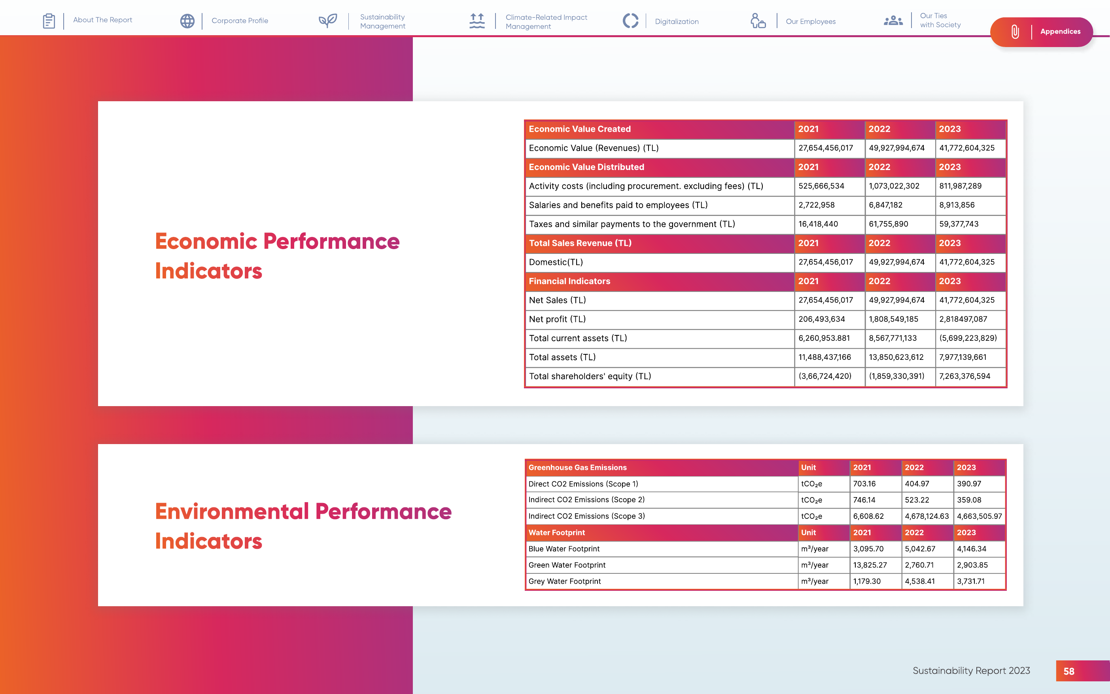
Task: Select value 525,666,534 in Activity costs
Action: (x=821, y=186)
